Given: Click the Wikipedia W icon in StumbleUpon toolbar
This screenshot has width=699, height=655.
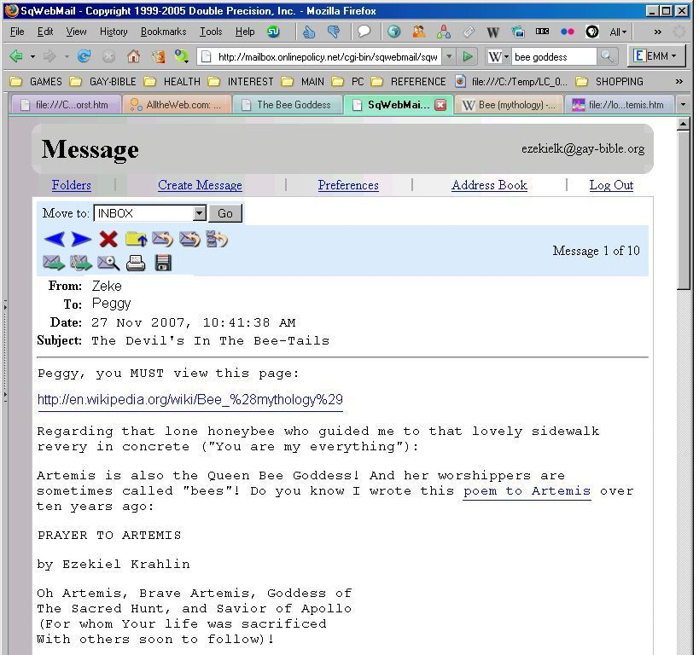Looking at the screenshot, I should [x=492, y=32].
